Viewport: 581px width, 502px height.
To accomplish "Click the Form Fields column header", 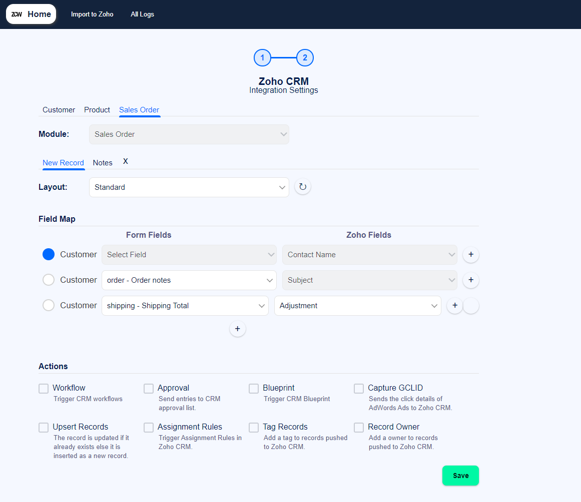I will (149, 235).
